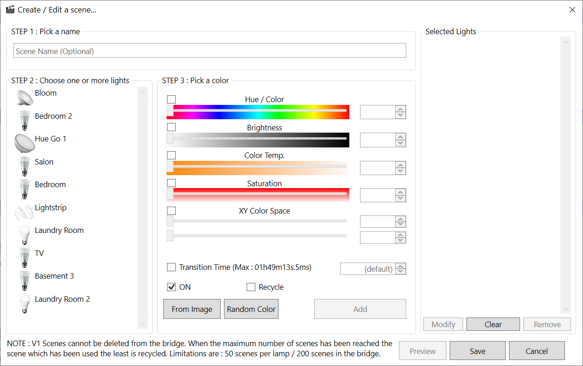
Task: Select the Bloom lamp icon
Action: point(25,97)
